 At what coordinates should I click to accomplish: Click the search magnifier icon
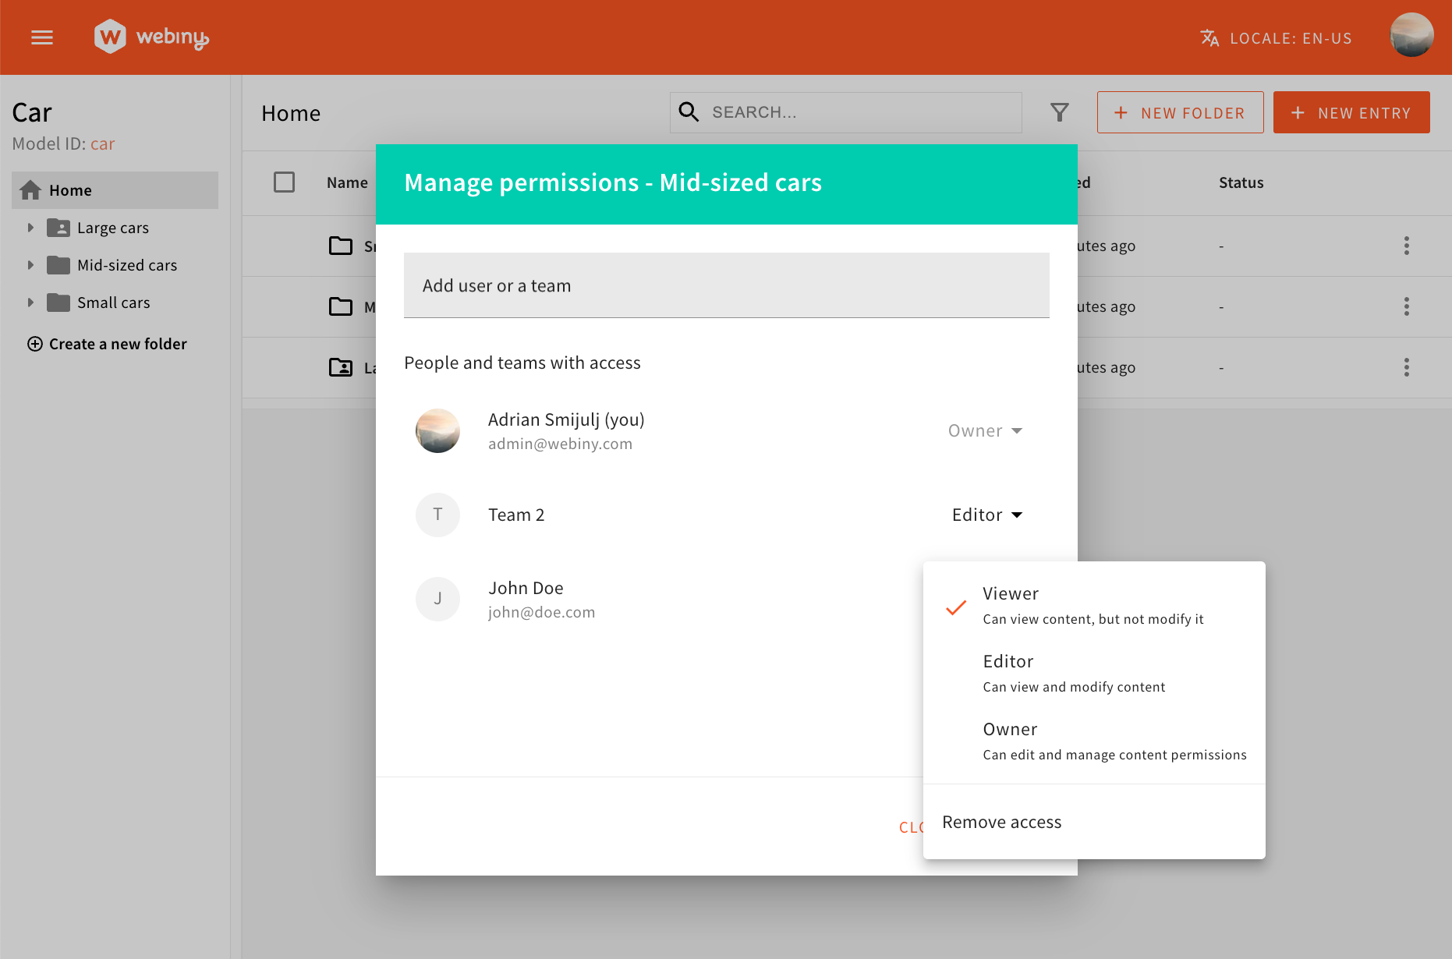(x=688, y=111)
